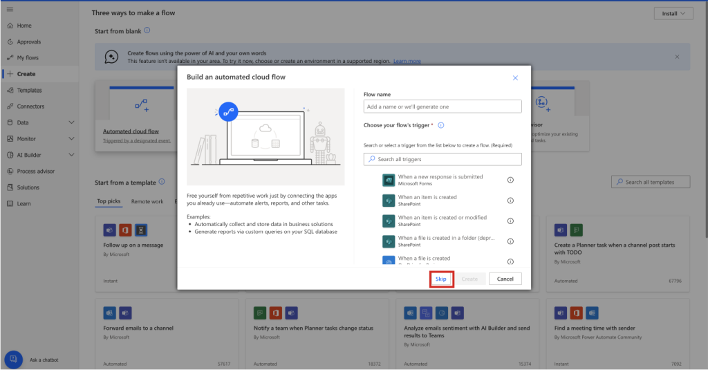Click the Connectors icon in sidebar
This screenshot has height=370, width=708.
coord(10,107)
